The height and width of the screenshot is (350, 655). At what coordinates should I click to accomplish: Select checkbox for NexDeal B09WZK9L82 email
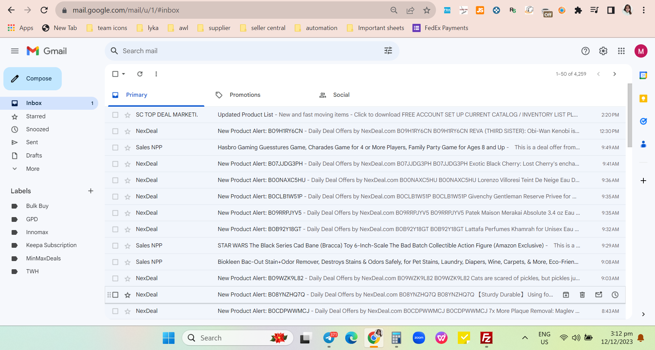115,278
